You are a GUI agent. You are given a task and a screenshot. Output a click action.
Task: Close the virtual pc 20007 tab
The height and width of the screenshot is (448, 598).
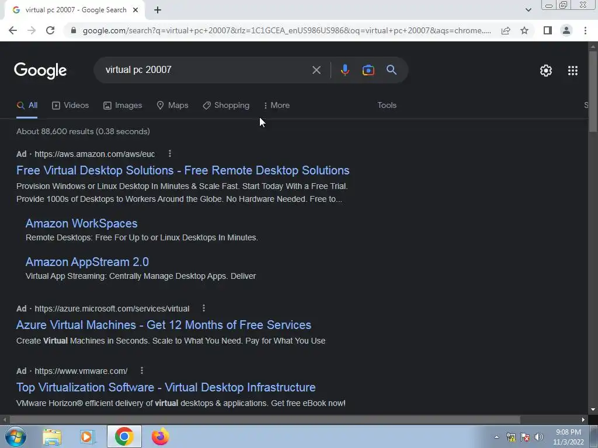click(135, 10)
